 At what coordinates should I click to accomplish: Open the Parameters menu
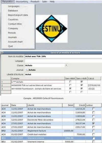(x=8, y=2)
